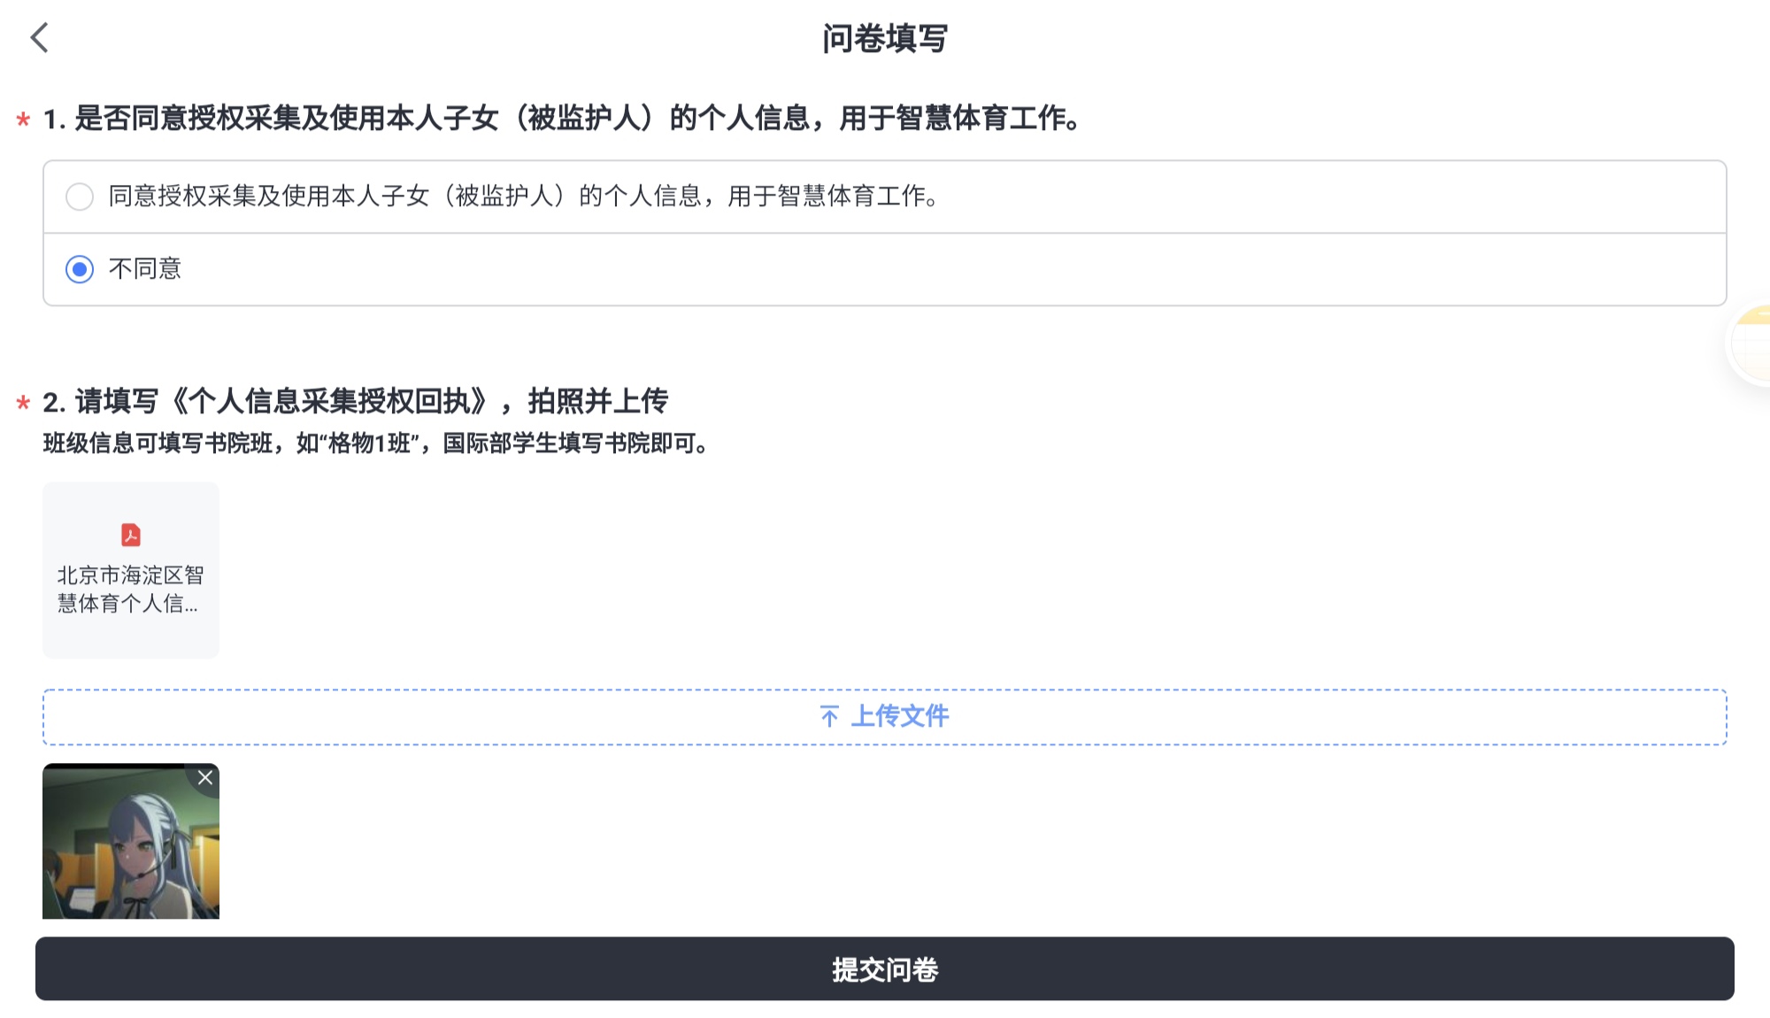
Task: Click the red asterisk beside question 2
Action: click(x=23, y=405)
